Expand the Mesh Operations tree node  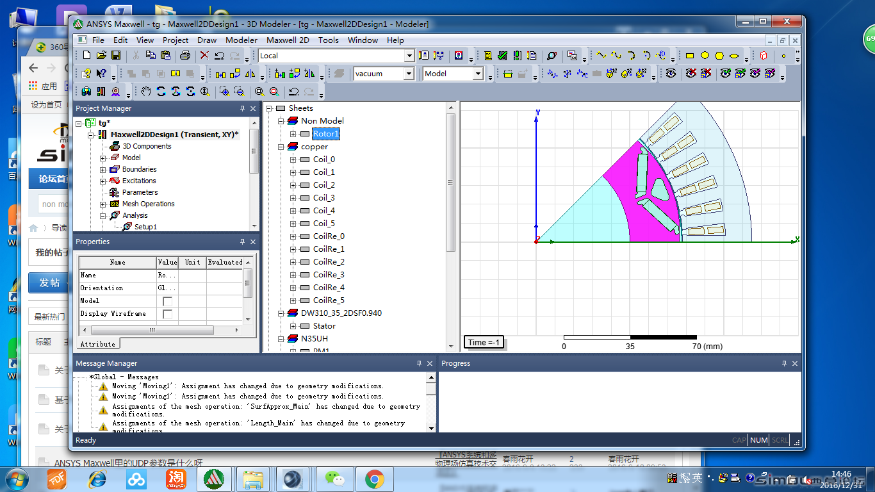pos(102,204)
